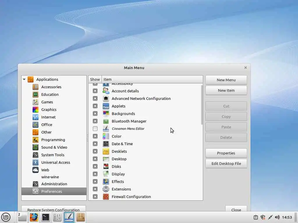Click the 14:53 panel clock
Viewport: 298px width, 223px height.
coord(287,217)
